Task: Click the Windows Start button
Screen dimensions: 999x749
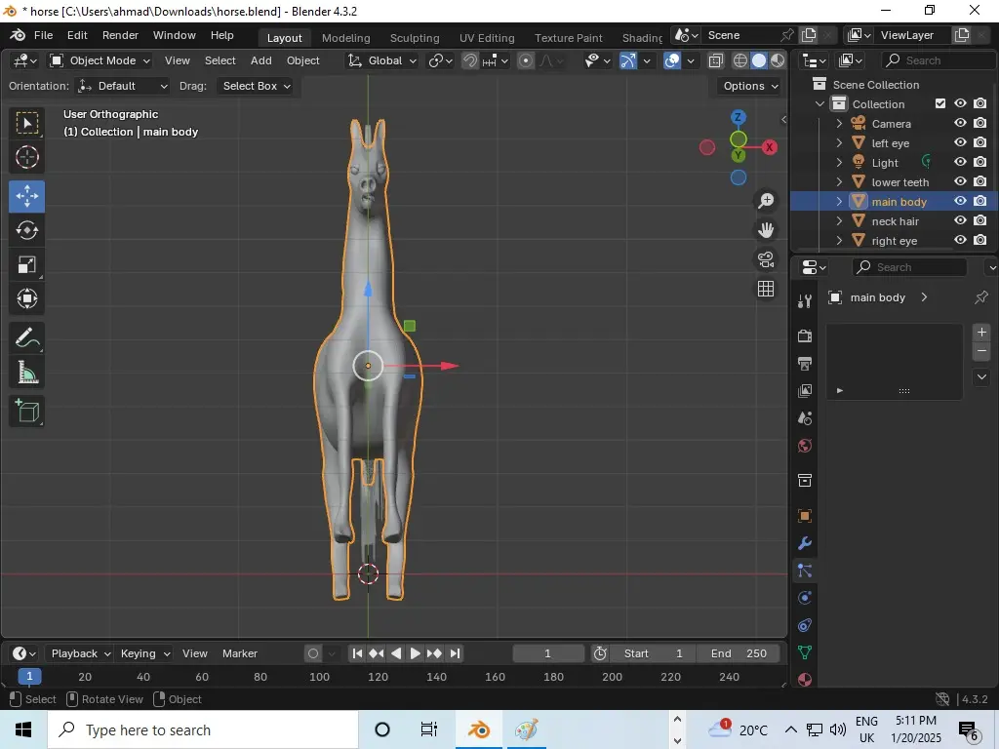Action: point(23,729)
